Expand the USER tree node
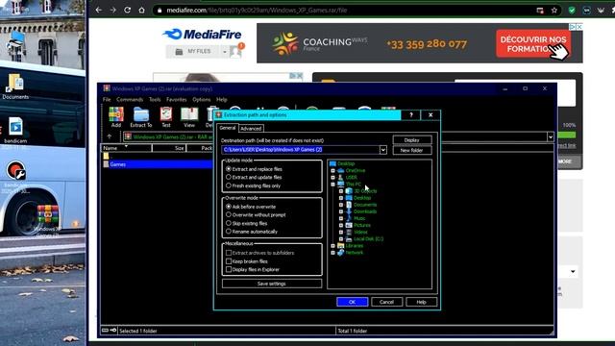This screenshot has height=346, width=615. (x=333, y=177)
